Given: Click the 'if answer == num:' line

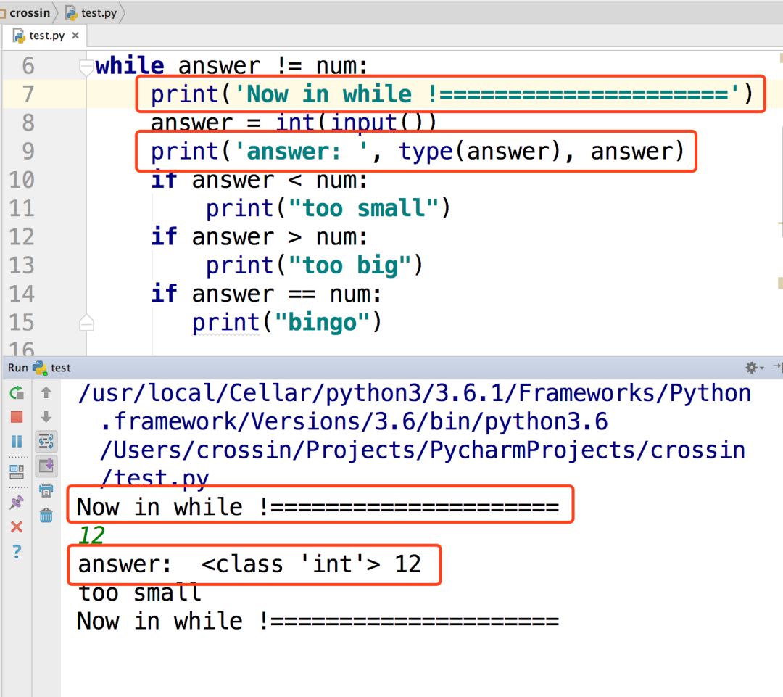Looking at the screenshot, I should (x=266, y=294).
